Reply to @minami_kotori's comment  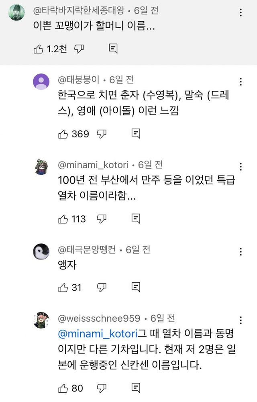point(136,219)
